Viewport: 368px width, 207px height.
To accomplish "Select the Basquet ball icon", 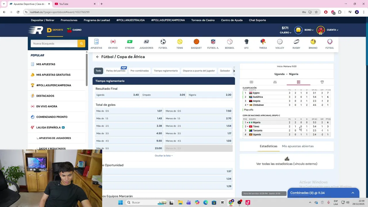I will tap(196, 42).
